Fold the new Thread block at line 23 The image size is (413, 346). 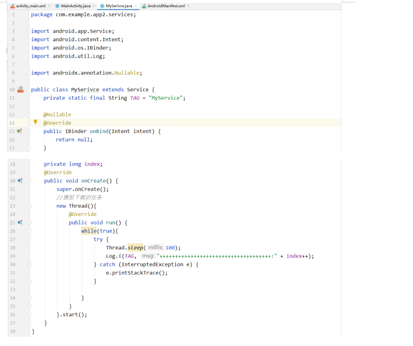[30, 206]
